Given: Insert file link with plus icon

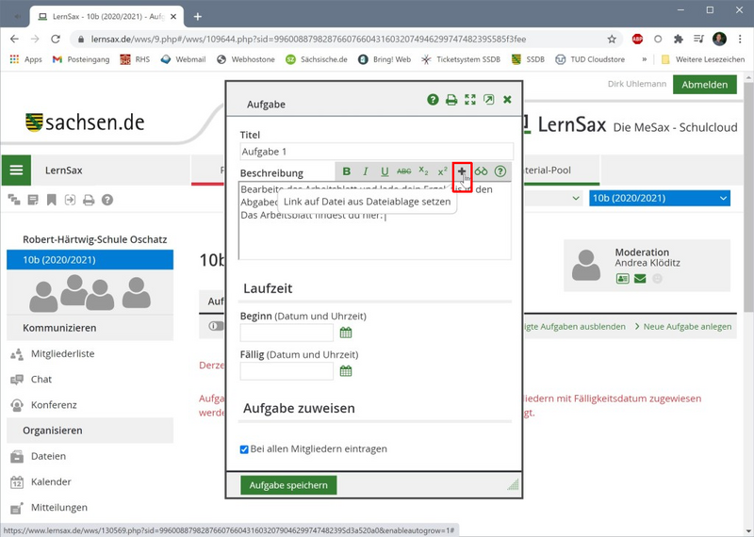Looking at the screenshot, I should pyautogui.click(x=462, y=171).
